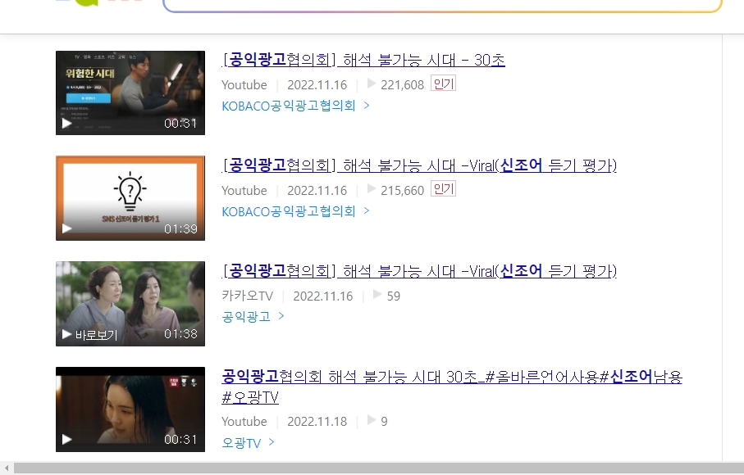Image resolution: width=744 pixels, height=475 pixels.
Task: Click the horizontal scrollbar track
Action: [379, 468]
